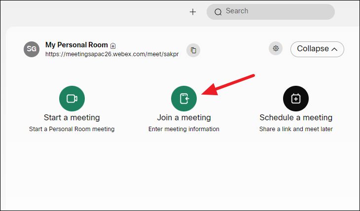Click 'Start a Personal Room meeting' text
360x211 pixels.
pyautogui.click(x=72, y=129)
